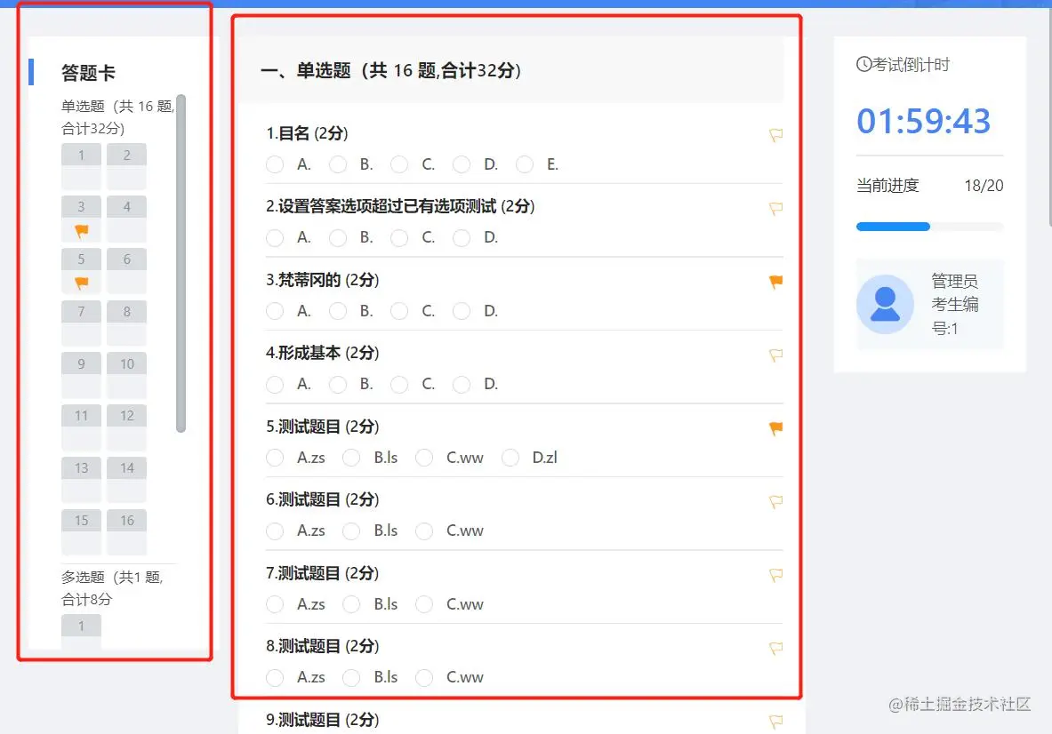This screenshot has width=1052, height=734.
Task: Select option B for question 4 形成基本
Action: (x=337, y=384)
